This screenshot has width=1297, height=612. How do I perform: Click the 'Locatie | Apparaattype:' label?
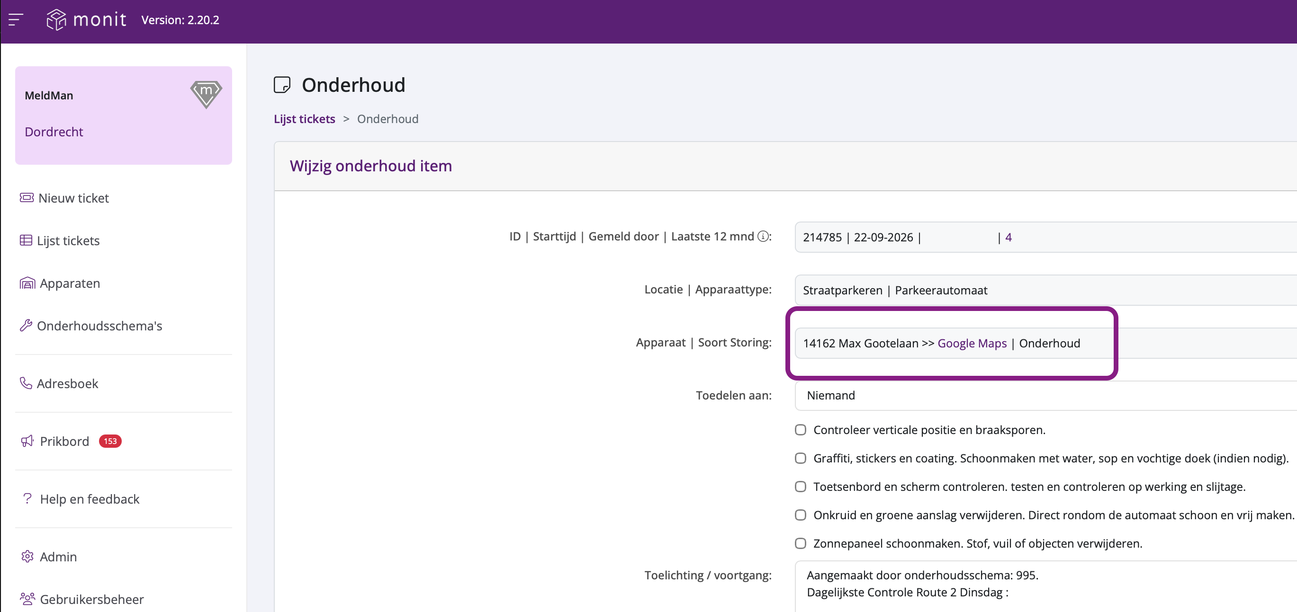[x=708, y=289]
